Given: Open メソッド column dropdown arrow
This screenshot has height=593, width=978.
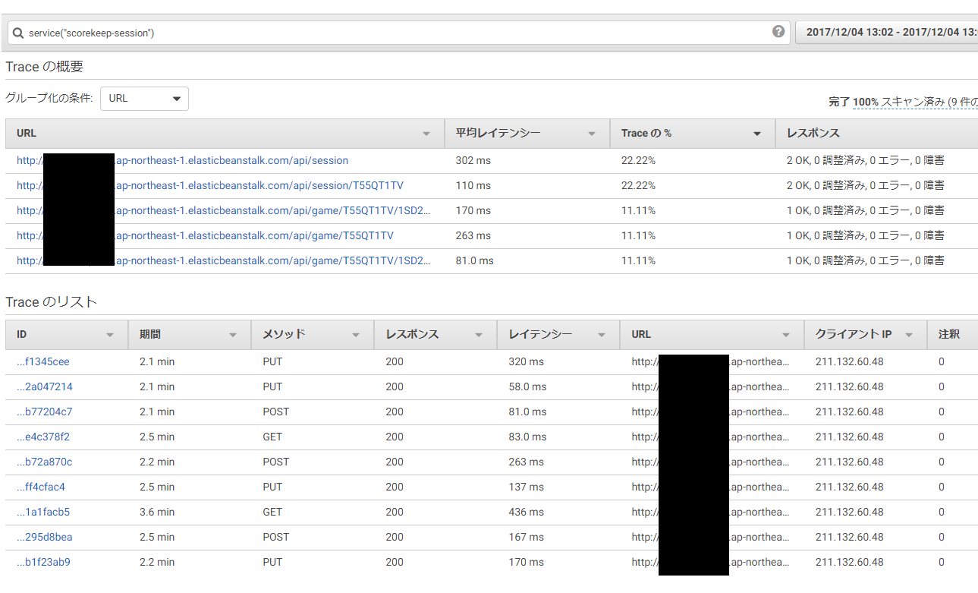Looking at the screenshot, I should [356, 335].
